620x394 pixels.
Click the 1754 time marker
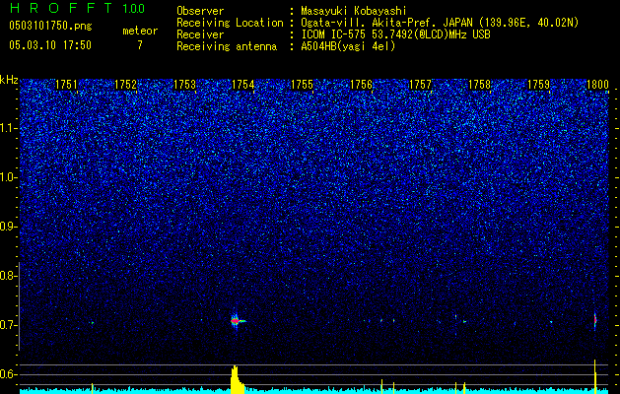pos(242,85)
